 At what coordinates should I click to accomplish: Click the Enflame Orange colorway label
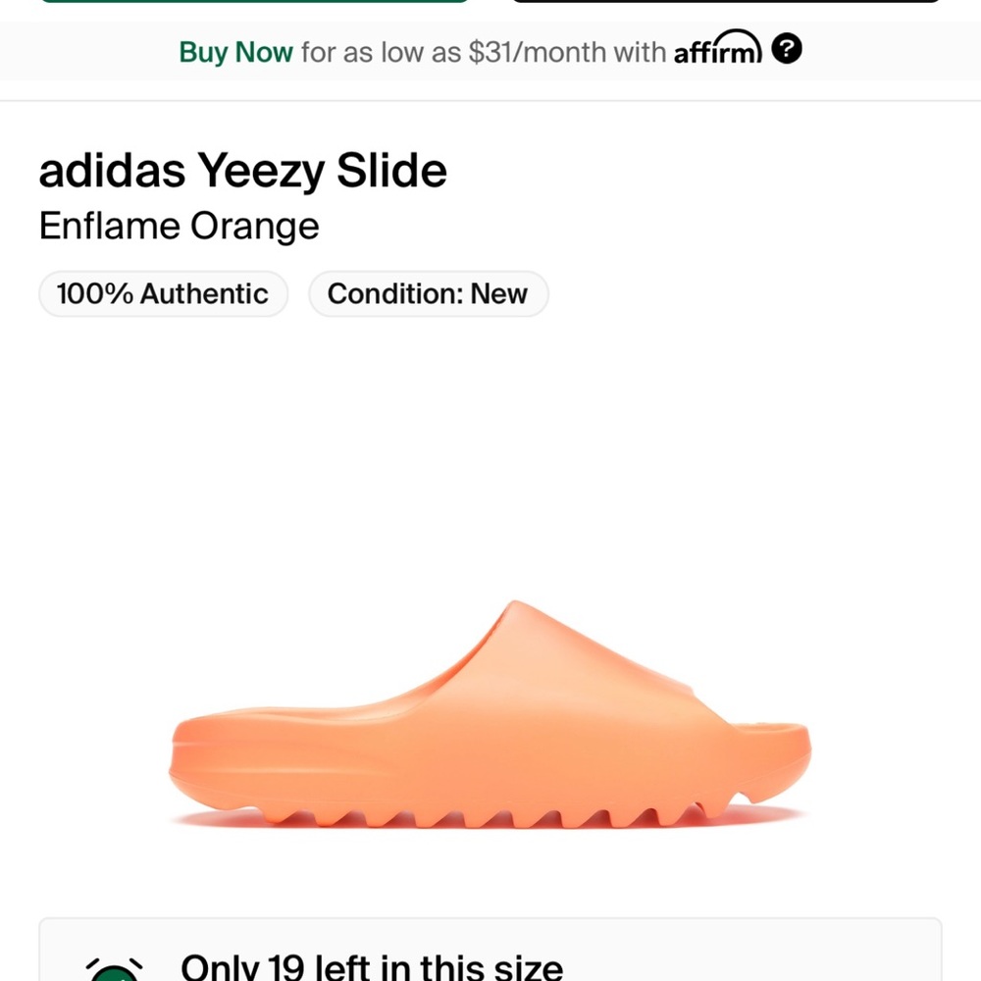179,227
